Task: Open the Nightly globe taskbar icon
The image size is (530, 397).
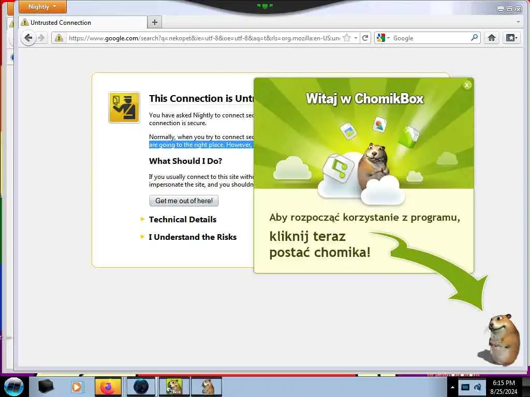Action: pos(141,387)
